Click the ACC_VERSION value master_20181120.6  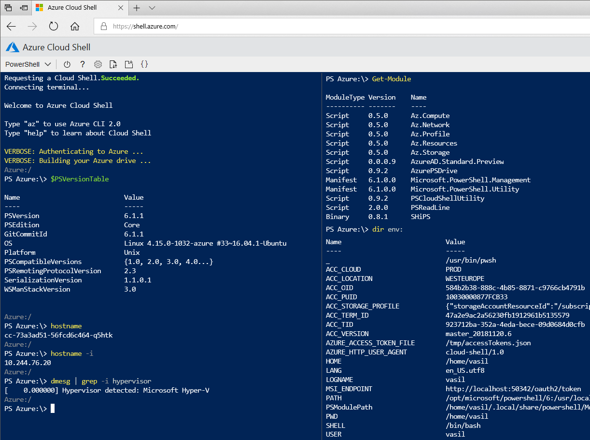478,334
